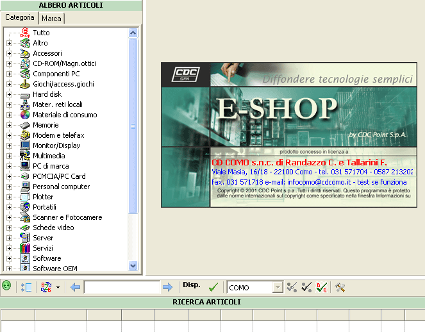Open the B2B icon dropdown arrow
425x332 pixels.
(x=58, y=287)
